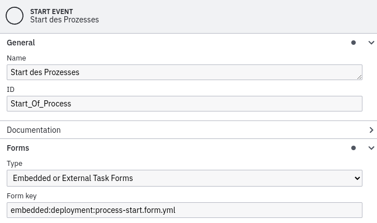
Task: Click the start event circle icon
Action: (x=15, y=16)
